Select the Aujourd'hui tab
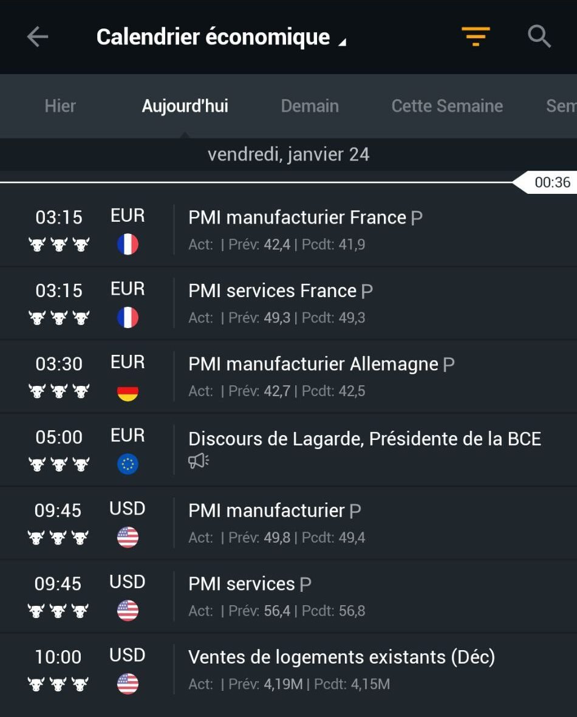The width and height of the screenshot is (577, 717). (185, 106)
